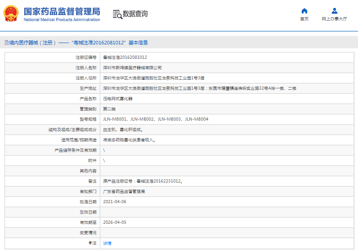Select the 注册证编号 value 粤械注准20162081012
This screenshot has height=252, width=358.
[125, 57]
